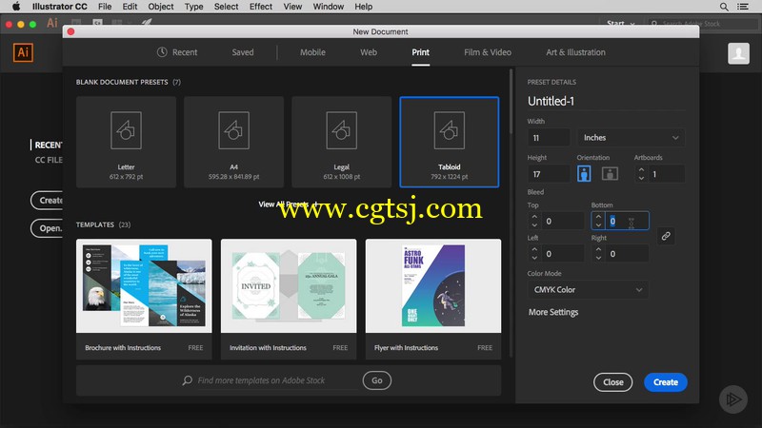Switch to the Art & Illustration tab
This screenshot has width=762, height=428.
coord(575,52)
